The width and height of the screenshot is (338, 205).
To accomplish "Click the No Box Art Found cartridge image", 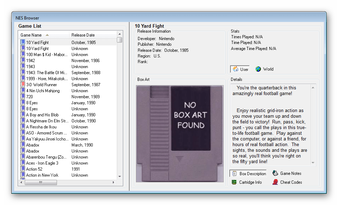I will tap(180, 134).
